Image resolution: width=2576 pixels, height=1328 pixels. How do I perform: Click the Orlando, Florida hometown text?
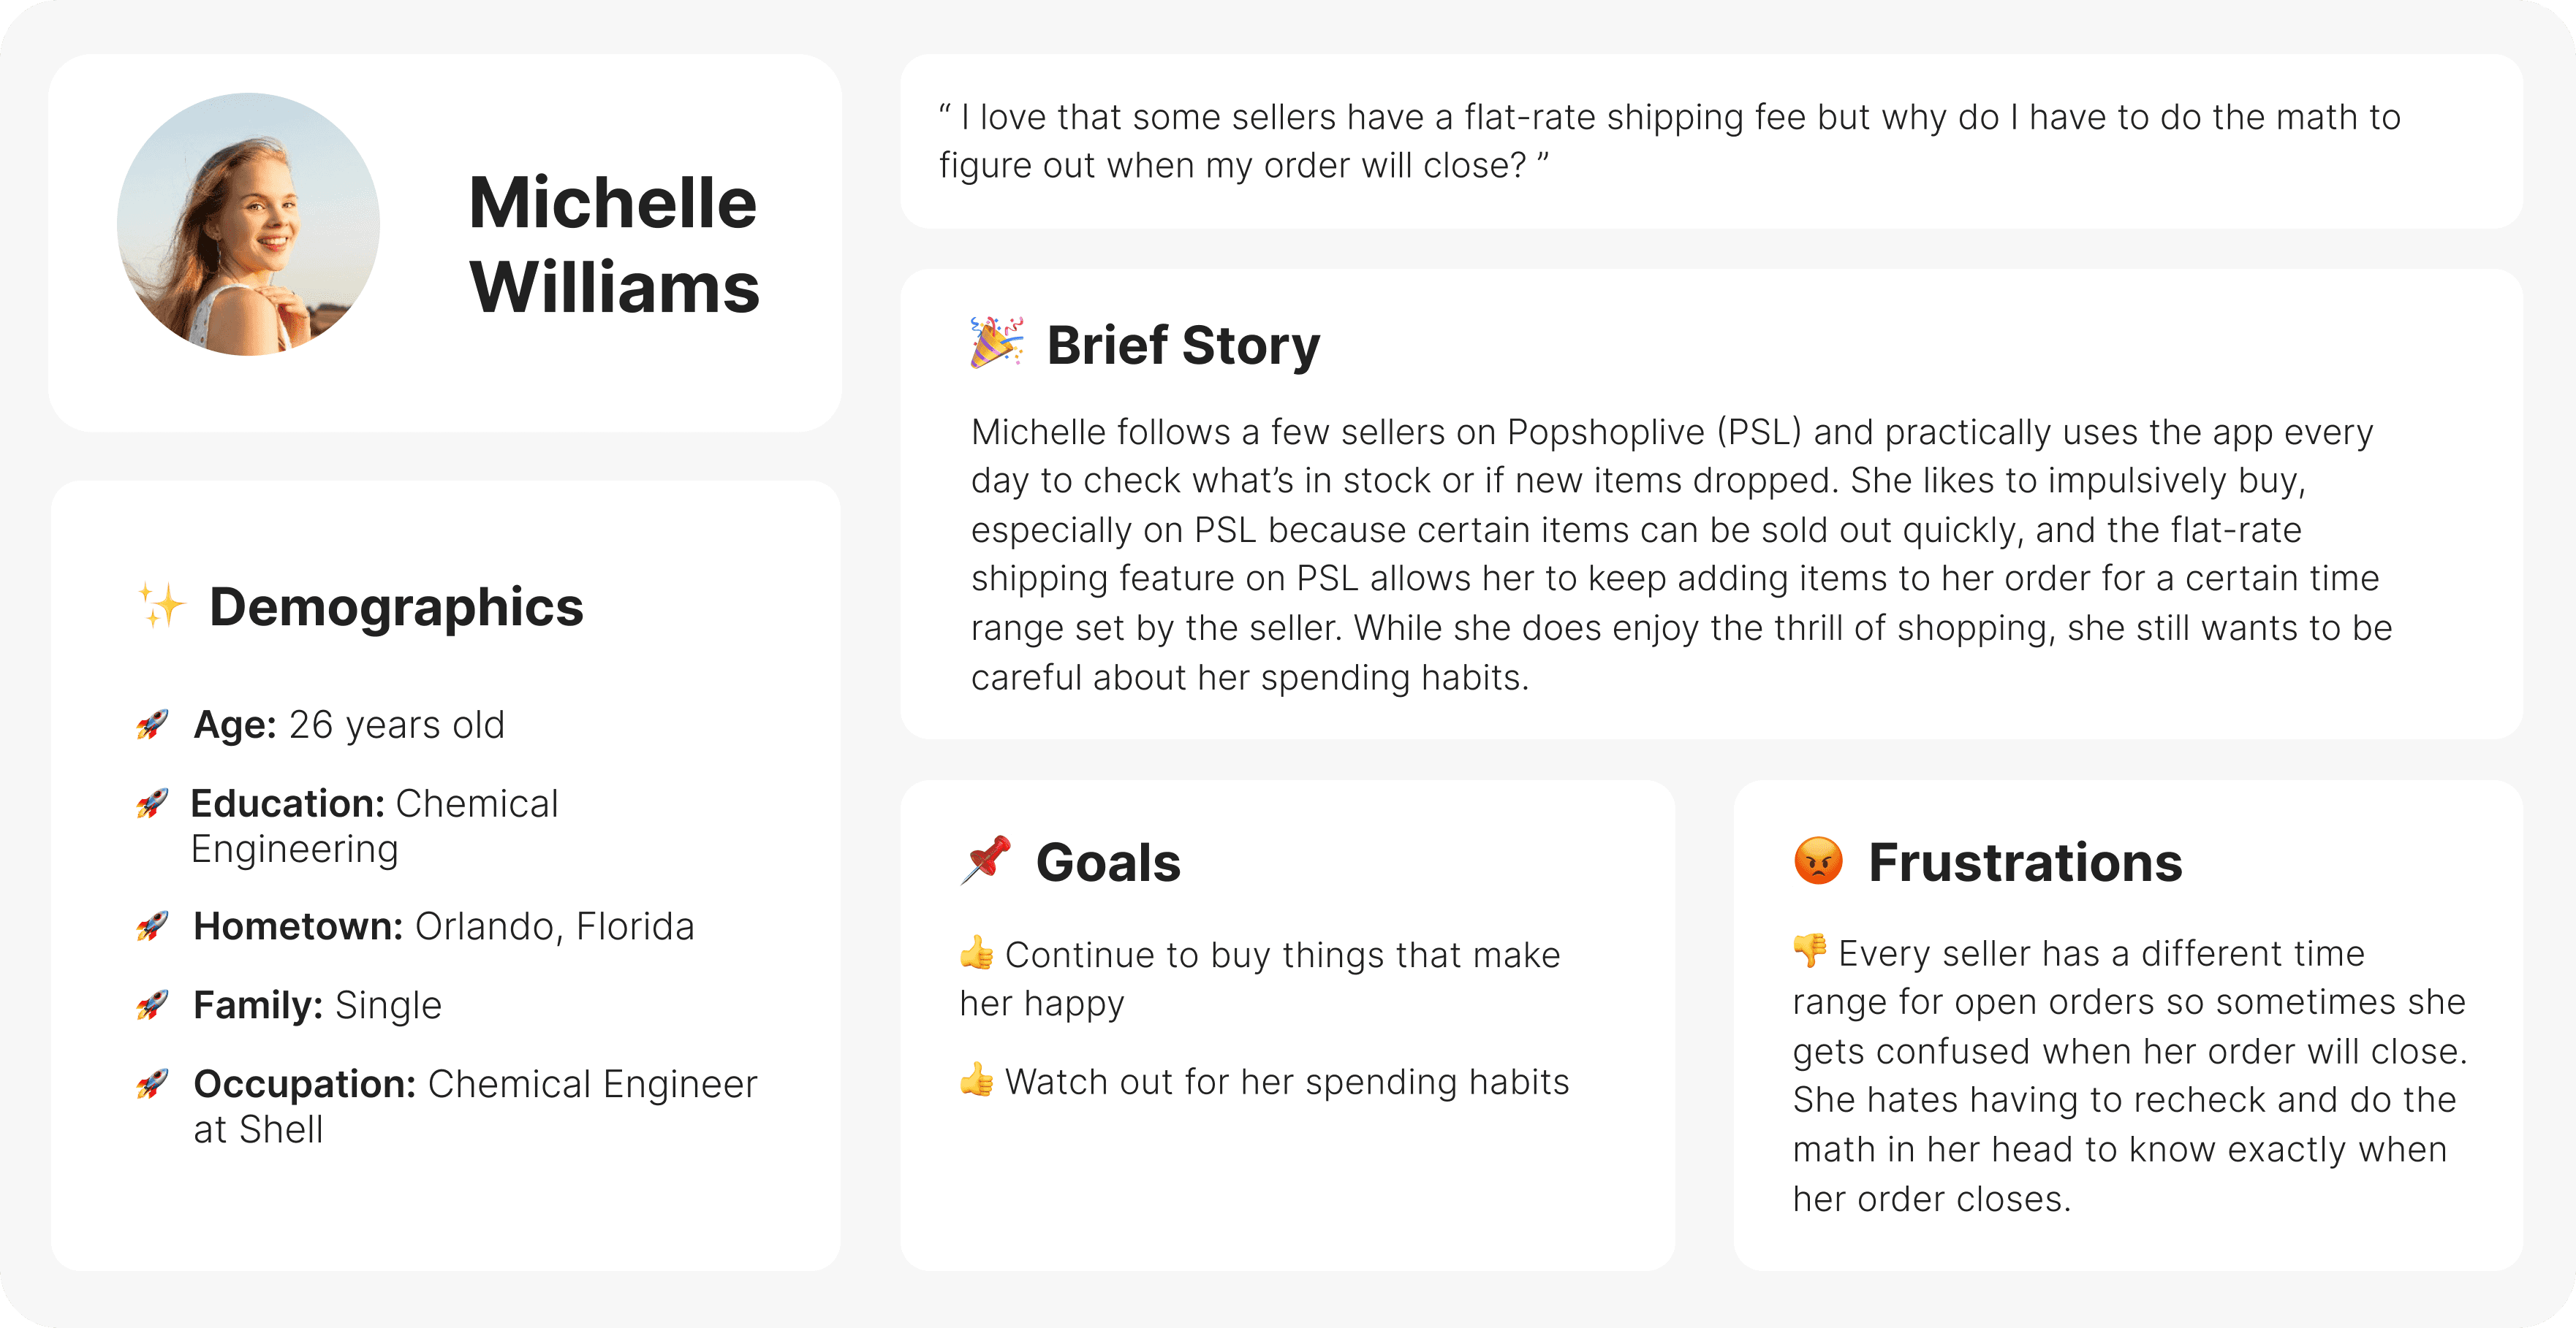[x=555, y=926]
